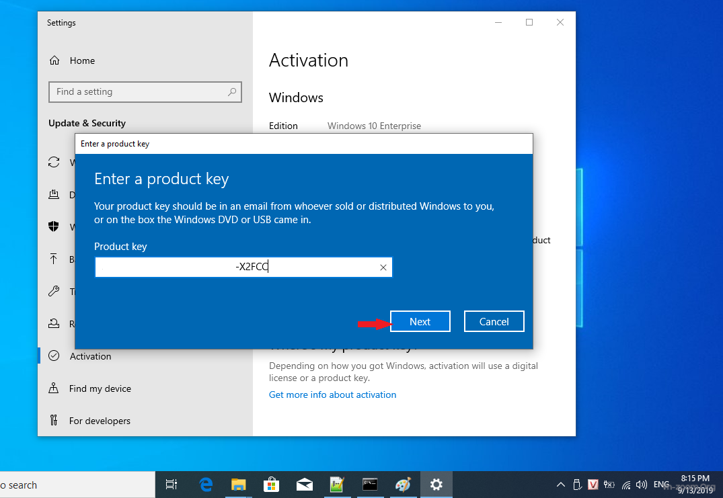Click the Windows 10 Enterprise edition text
723x498 pixels.
tap(374, 126)
